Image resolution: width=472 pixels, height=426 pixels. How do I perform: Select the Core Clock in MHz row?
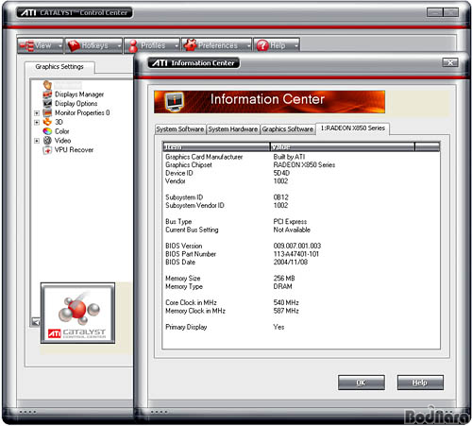coord(301,302)
